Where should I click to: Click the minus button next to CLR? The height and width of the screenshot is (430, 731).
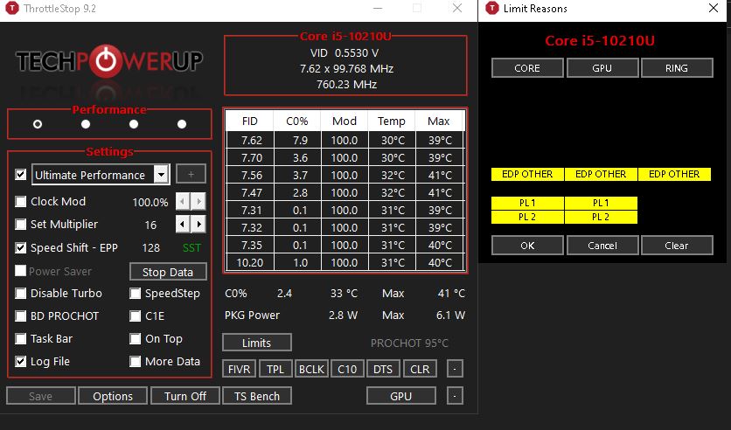point(455,369)
